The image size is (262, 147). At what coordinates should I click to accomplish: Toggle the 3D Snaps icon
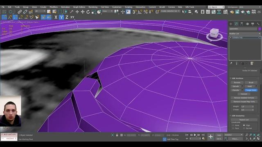pyautogui.click(x=134, y=12)
